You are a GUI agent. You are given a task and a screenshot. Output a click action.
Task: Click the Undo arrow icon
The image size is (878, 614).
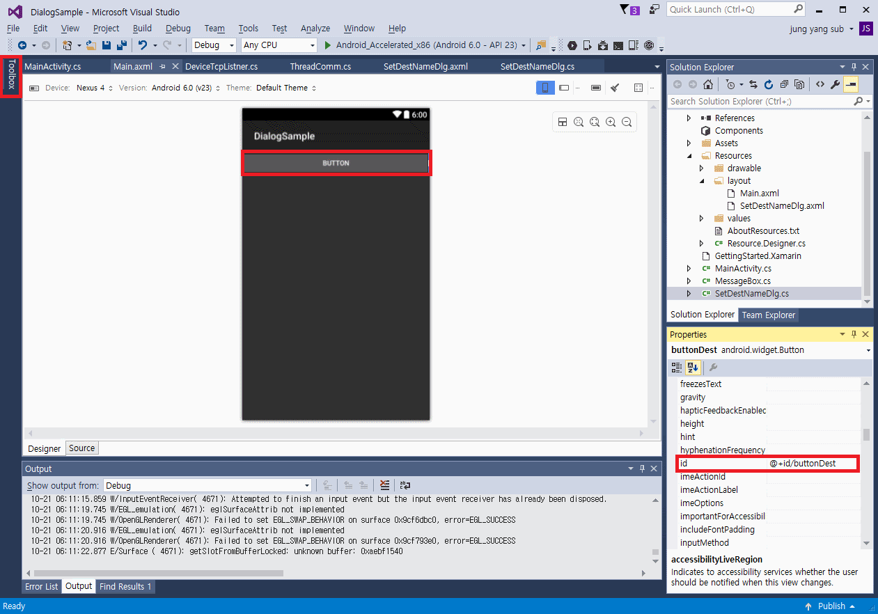click(x=143, y=45)
